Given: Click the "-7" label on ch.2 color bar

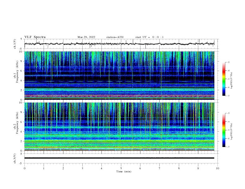Looking at the screenshot, I should 228,147.
